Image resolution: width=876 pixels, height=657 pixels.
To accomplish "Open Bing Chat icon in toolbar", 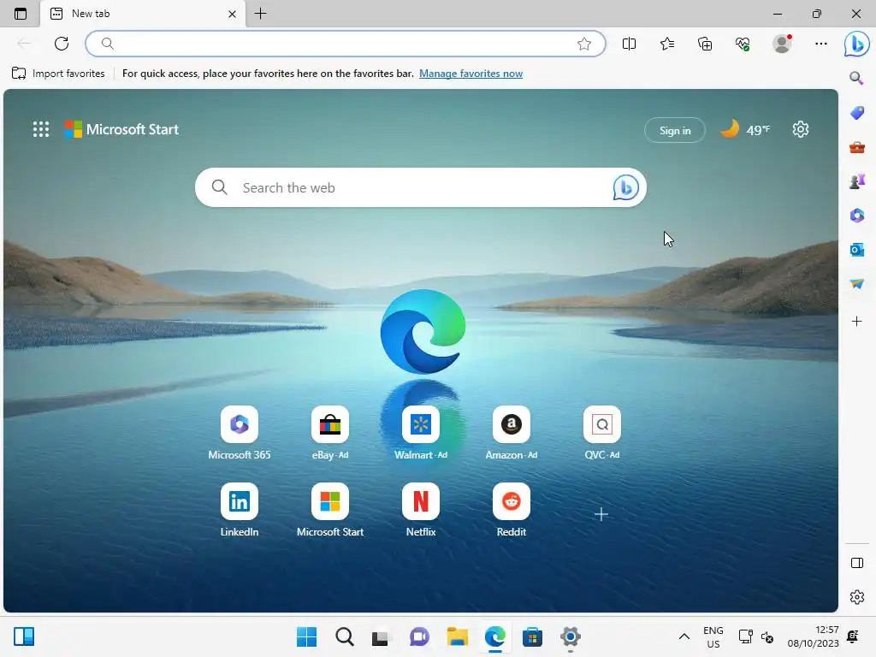I will [x=857, y=44].
